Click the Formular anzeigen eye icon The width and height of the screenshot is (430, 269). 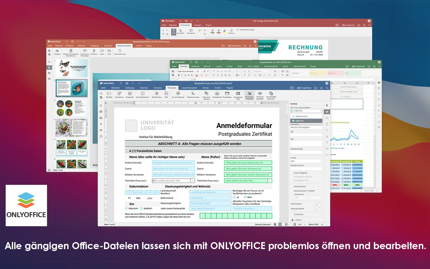[x=260, y=94]
